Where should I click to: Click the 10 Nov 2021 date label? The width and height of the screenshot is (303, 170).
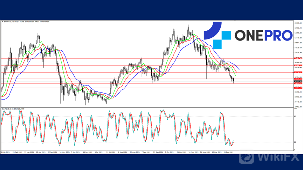tap(193, 152)
